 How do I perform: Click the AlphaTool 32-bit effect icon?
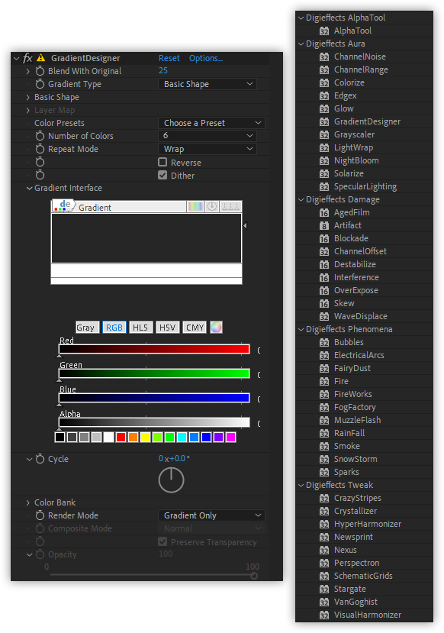pyautogui.click(x=324, y=31)
